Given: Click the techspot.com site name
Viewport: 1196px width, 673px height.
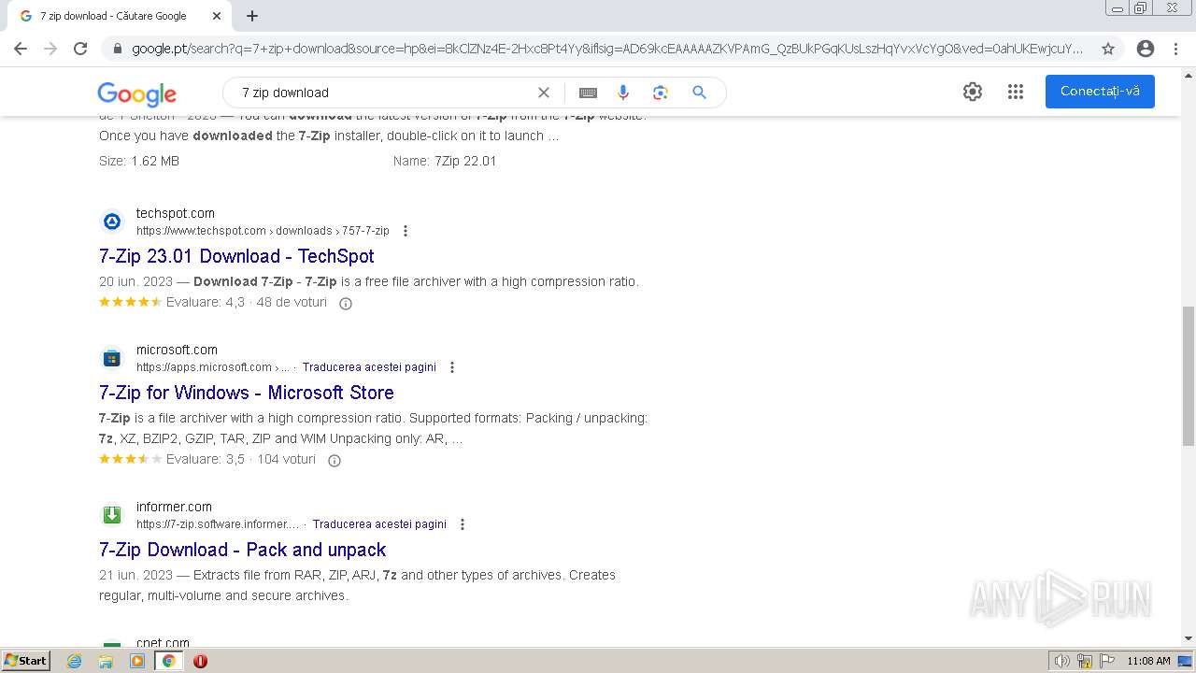Looking at the screenshot, I should pos(176,213).
